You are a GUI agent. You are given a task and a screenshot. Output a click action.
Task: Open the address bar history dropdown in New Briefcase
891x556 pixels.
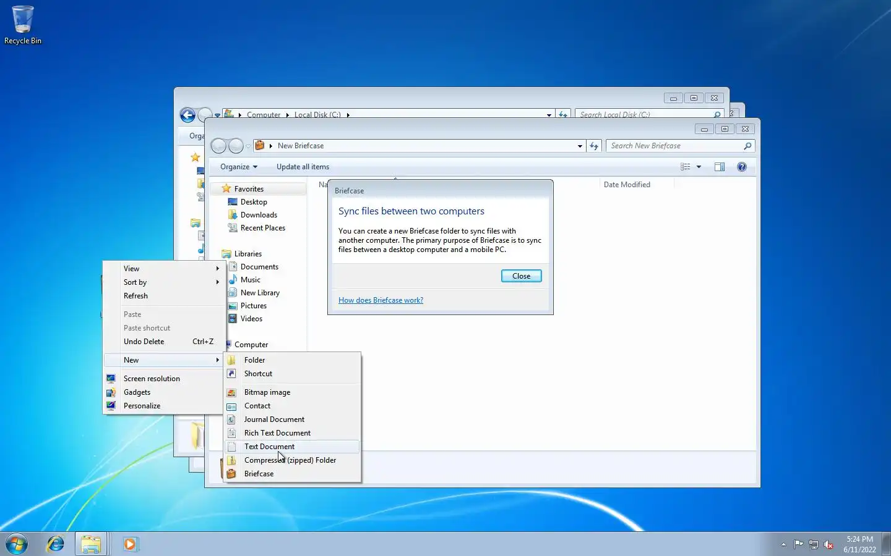coord(580,146)
